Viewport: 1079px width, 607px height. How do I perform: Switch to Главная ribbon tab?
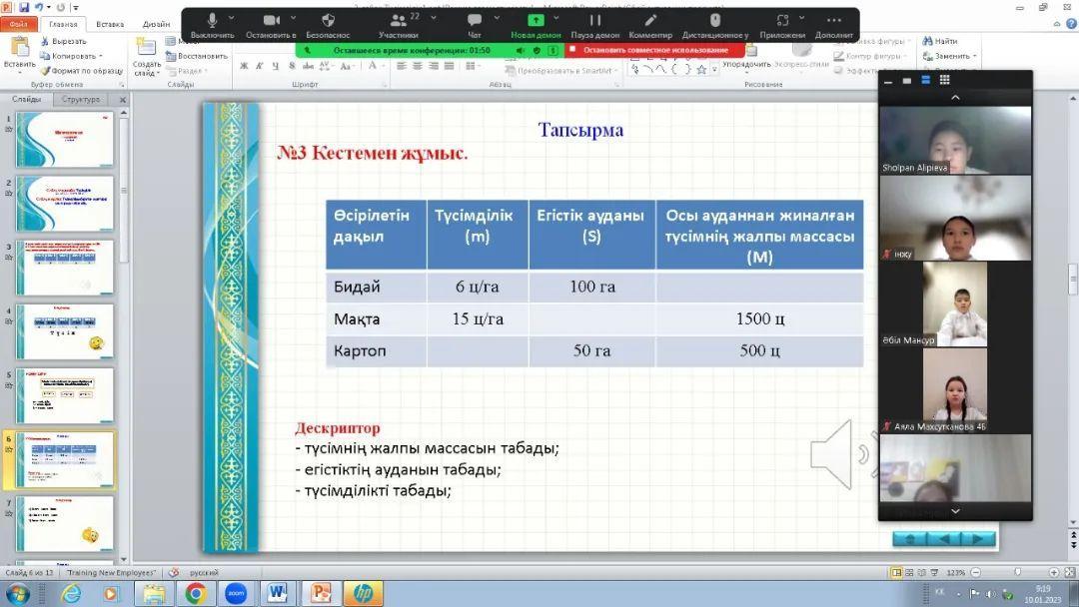point(63,24)
